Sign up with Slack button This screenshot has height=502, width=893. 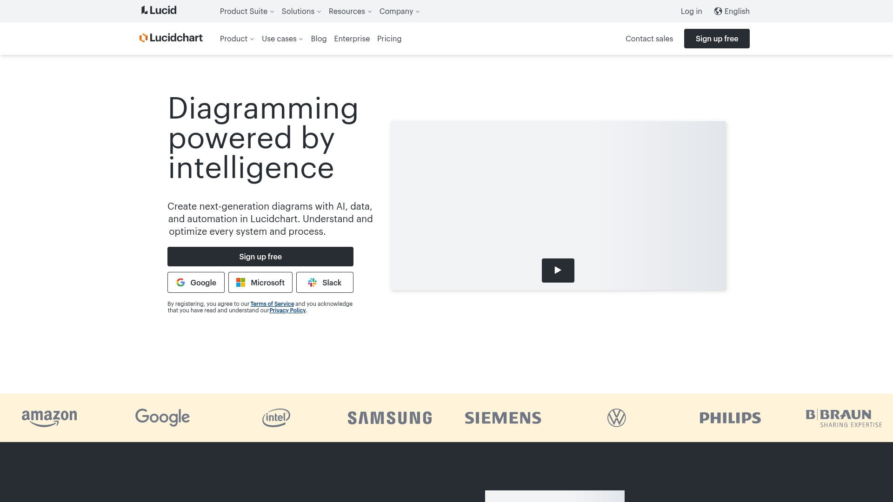325,283
